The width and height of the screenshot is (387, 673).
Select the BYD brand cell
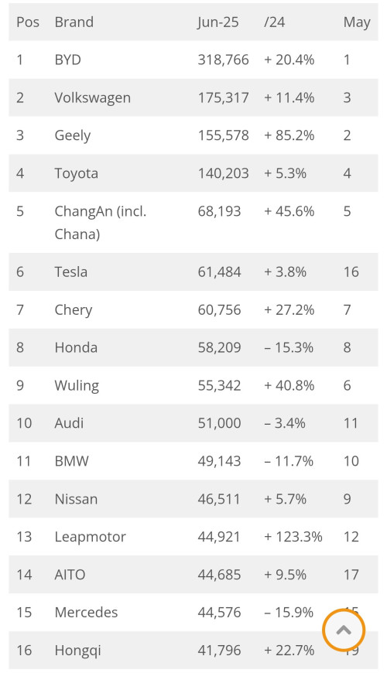(68, 60)
